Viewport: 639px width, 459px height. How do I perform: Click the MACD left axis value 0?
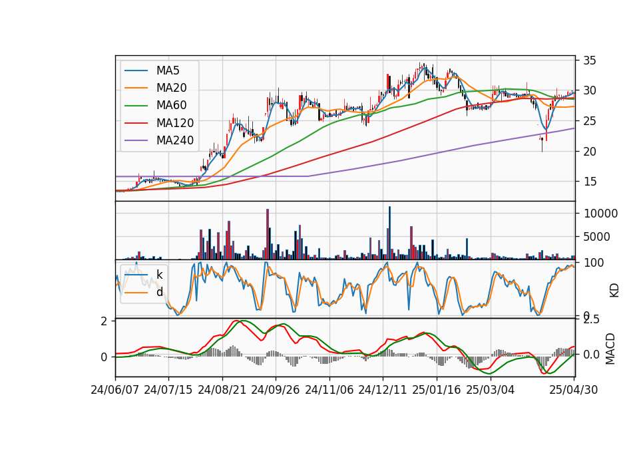pyautogui.click(x=104, y=357)
